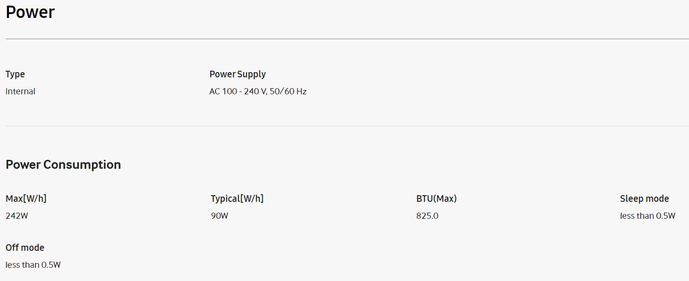This screenshot has height=281, width=689.
Task: Click the 90W typical power value
Action: (x=219, y=216)
